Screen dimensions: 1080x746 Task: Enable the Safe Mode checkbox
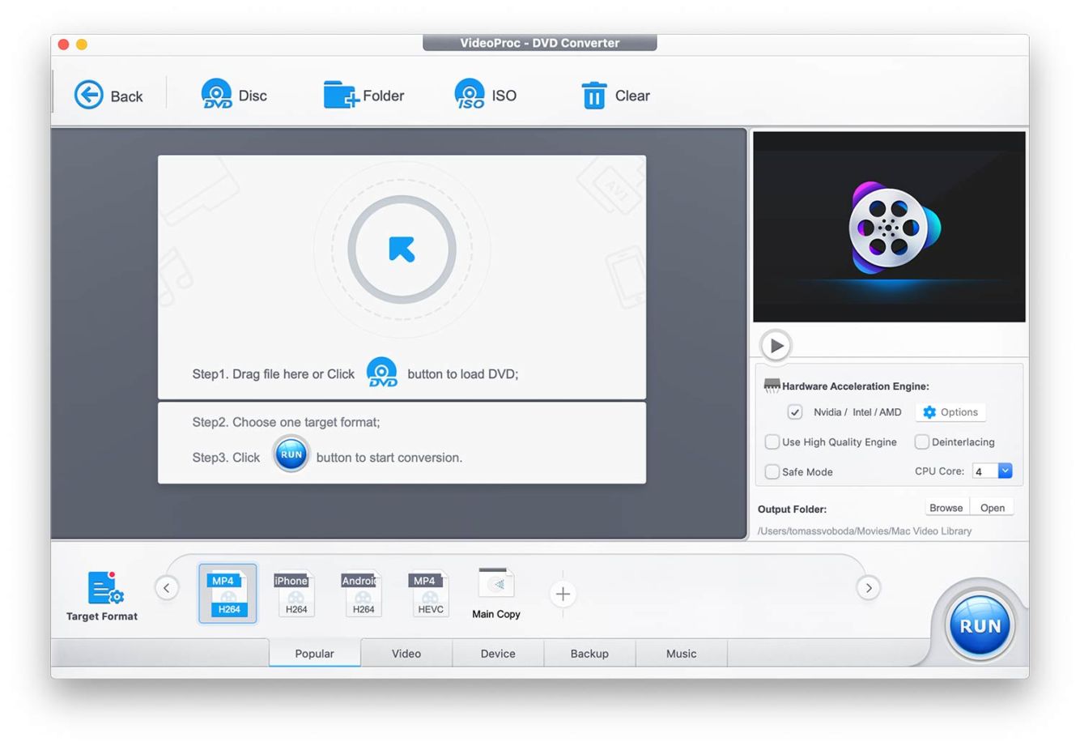click(772, 471)
